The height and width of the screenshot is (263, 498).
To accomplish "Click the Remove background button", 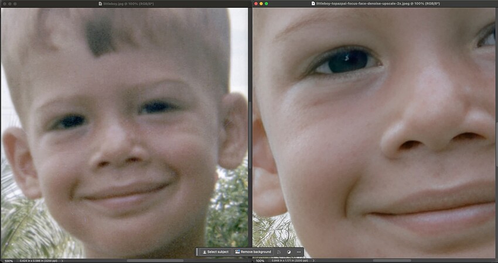I will point(253,252).
